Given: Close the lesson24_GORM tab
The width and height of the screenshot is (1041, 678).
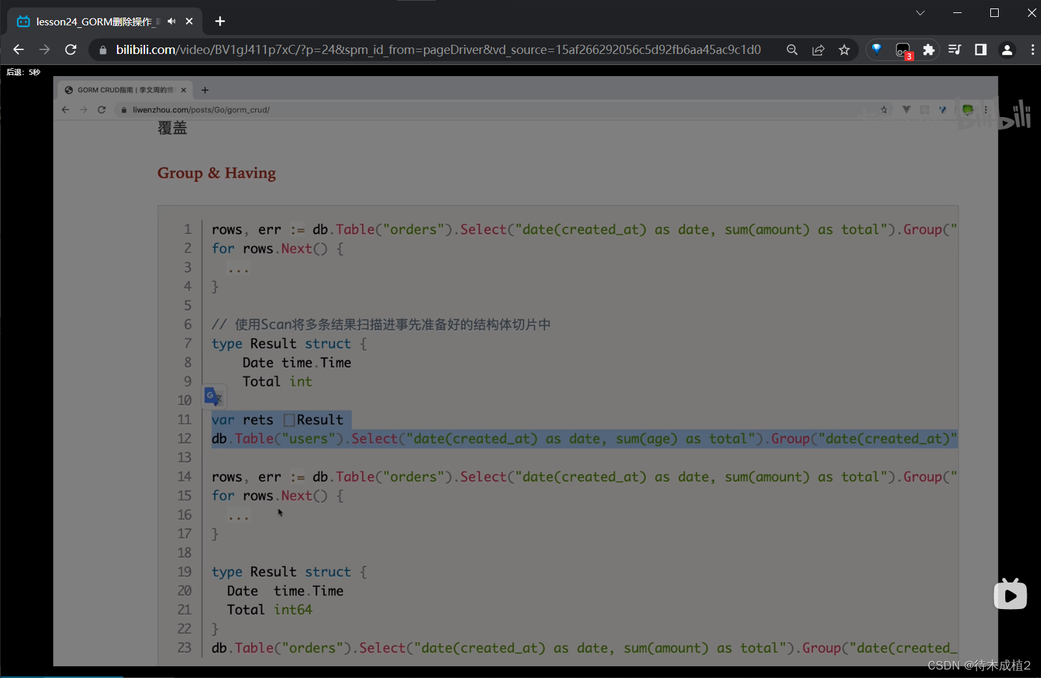Looking at the screenshot, I should tap(189, 21).
